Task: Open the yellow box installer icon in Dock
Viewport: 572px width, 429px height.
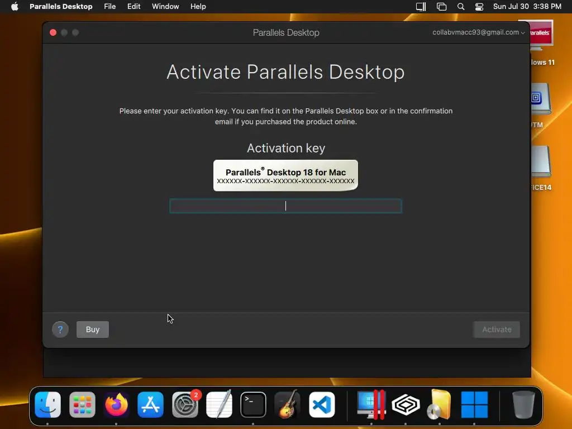Action: 440,404
